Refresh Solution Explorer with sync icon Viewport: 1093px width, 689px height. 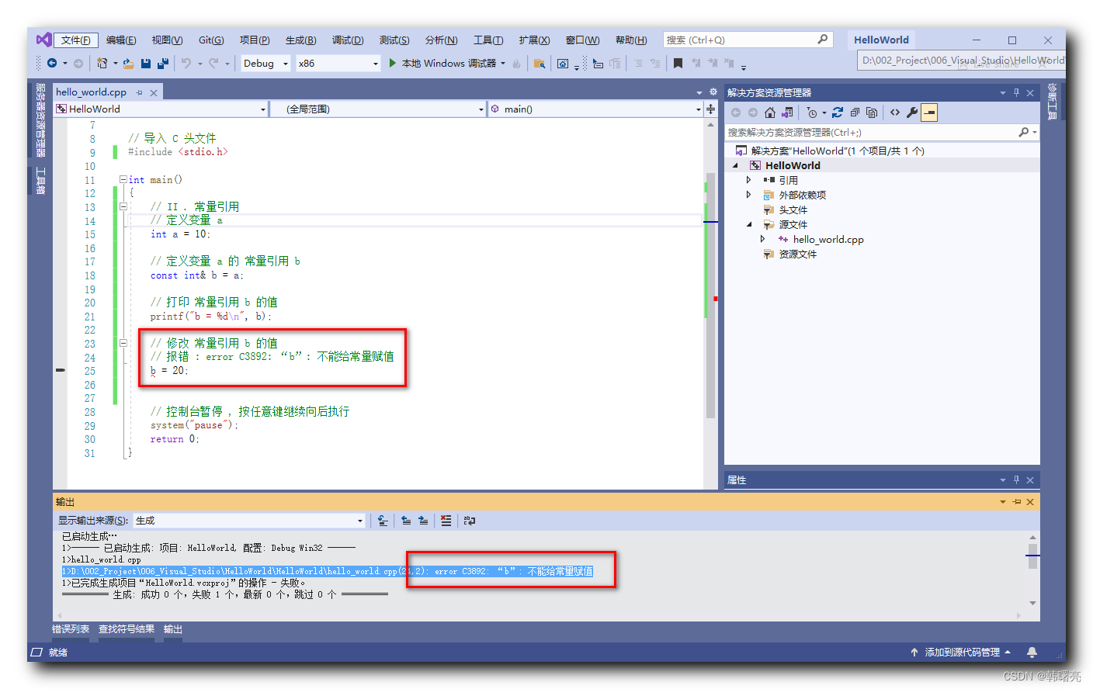(838, 113)
